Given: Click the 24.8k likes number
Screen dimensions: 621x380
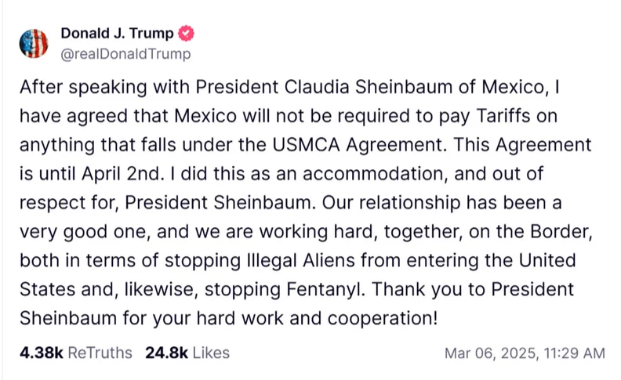Looking at the screenshot, I should pos(166,353).
